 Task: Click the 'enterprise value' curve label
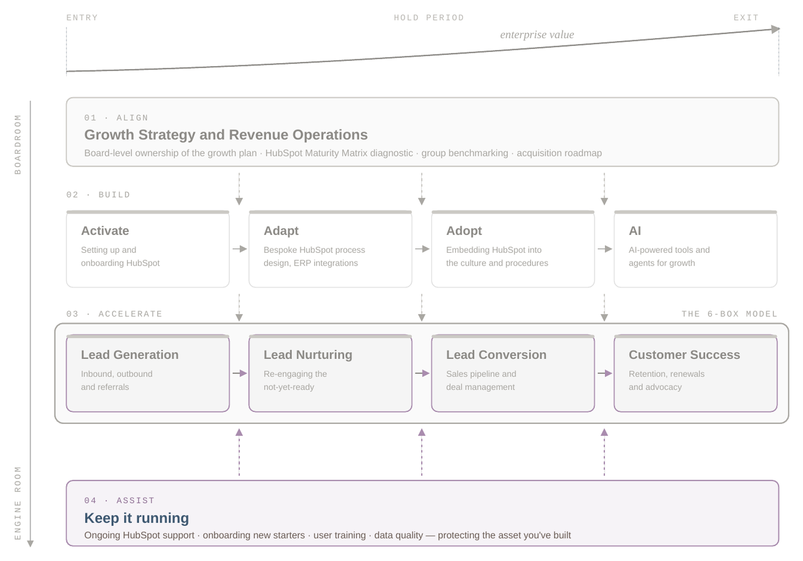coord(537,35)
